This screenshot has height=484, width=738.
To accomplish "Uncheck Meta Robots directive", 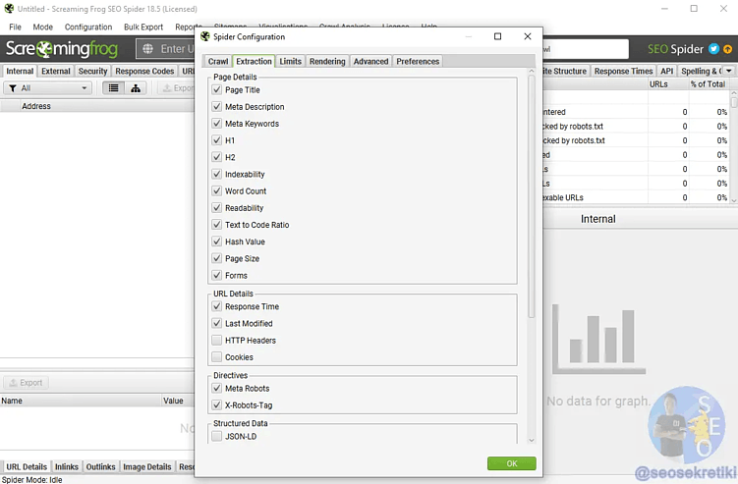I will [x=216, y=388].
